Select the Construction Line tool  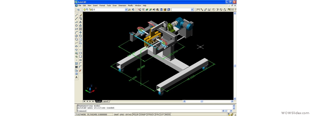(x=76, y=18)
